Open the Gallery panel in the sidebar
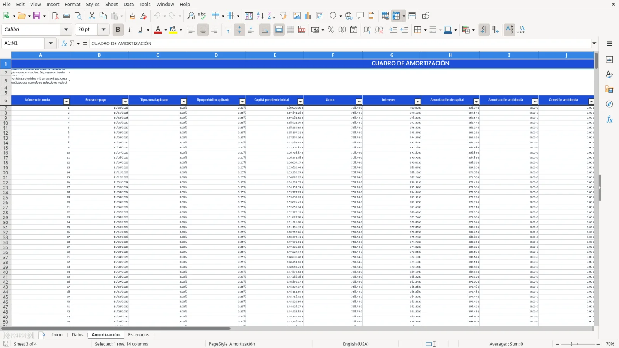 609,89
